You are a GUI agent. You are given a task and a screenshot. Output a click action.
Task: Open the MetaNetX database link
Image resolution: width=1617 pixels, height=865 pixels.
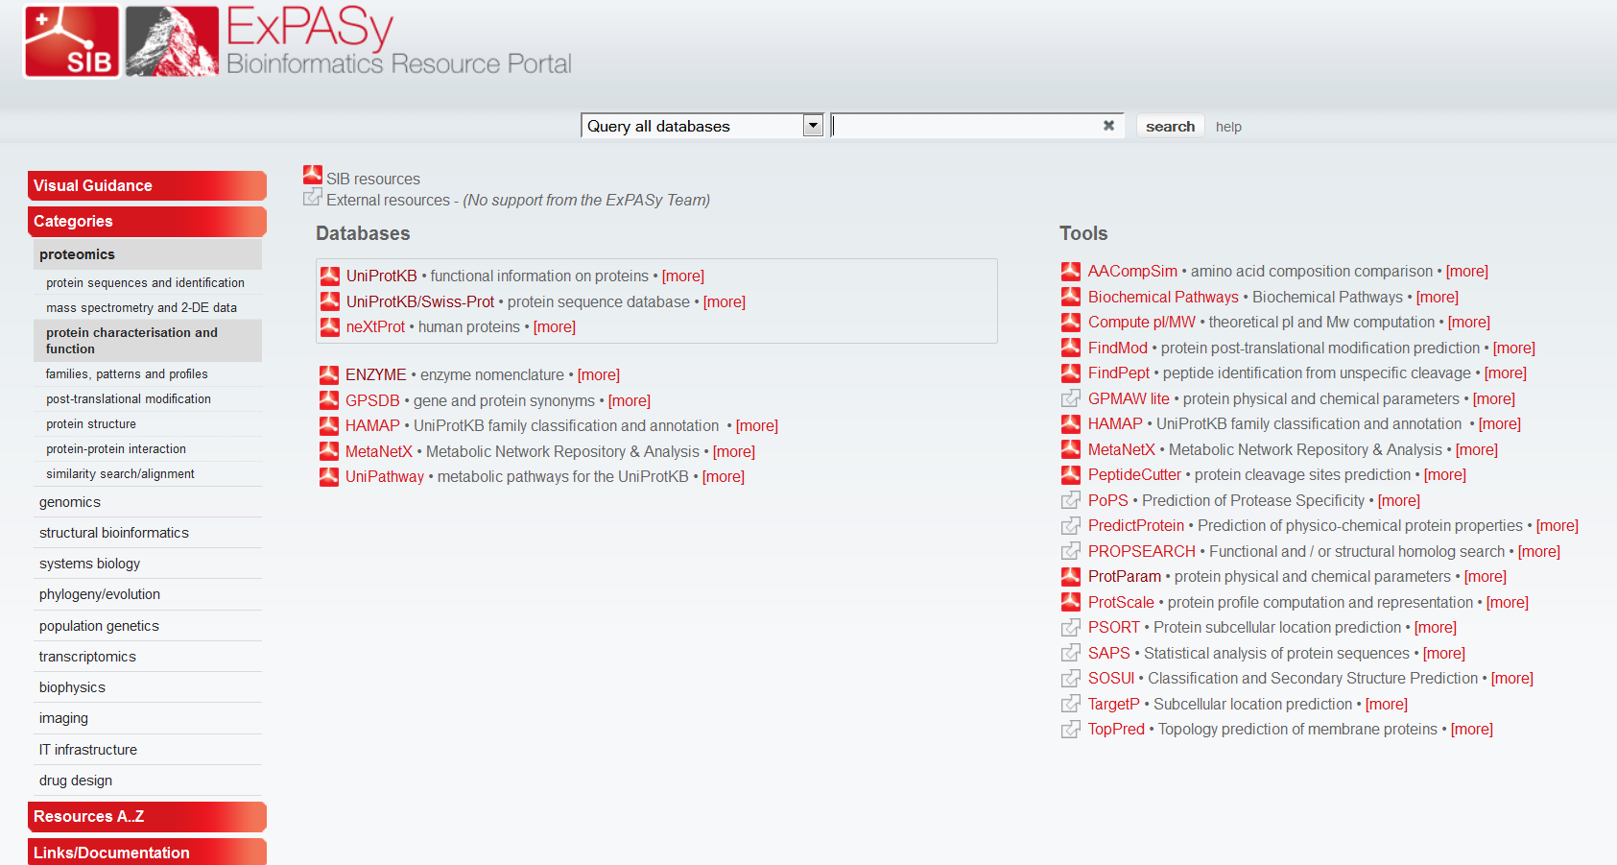click(x=379, y=451)
